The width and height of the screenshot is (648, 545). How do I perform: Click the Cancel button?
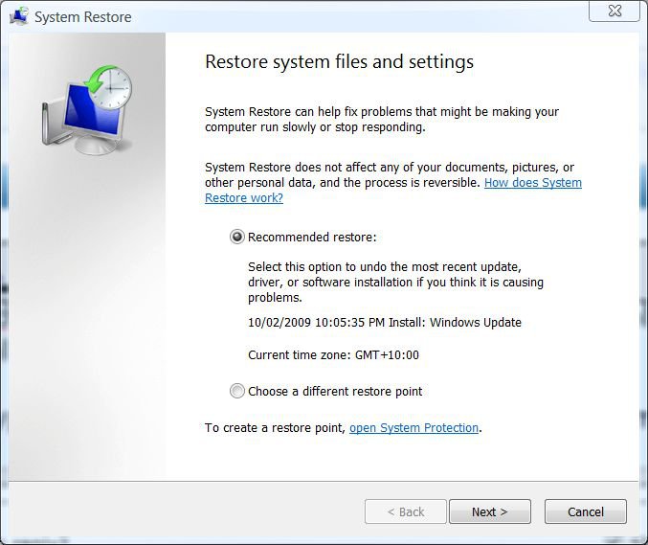[586, 511]
